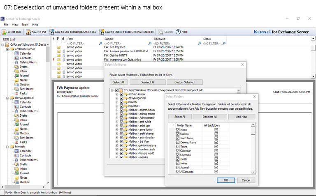Uncheck the Sent Items folder checkbox
Image resolution: width=316 pixels, height=196 pixels.
tap(178, 138)
